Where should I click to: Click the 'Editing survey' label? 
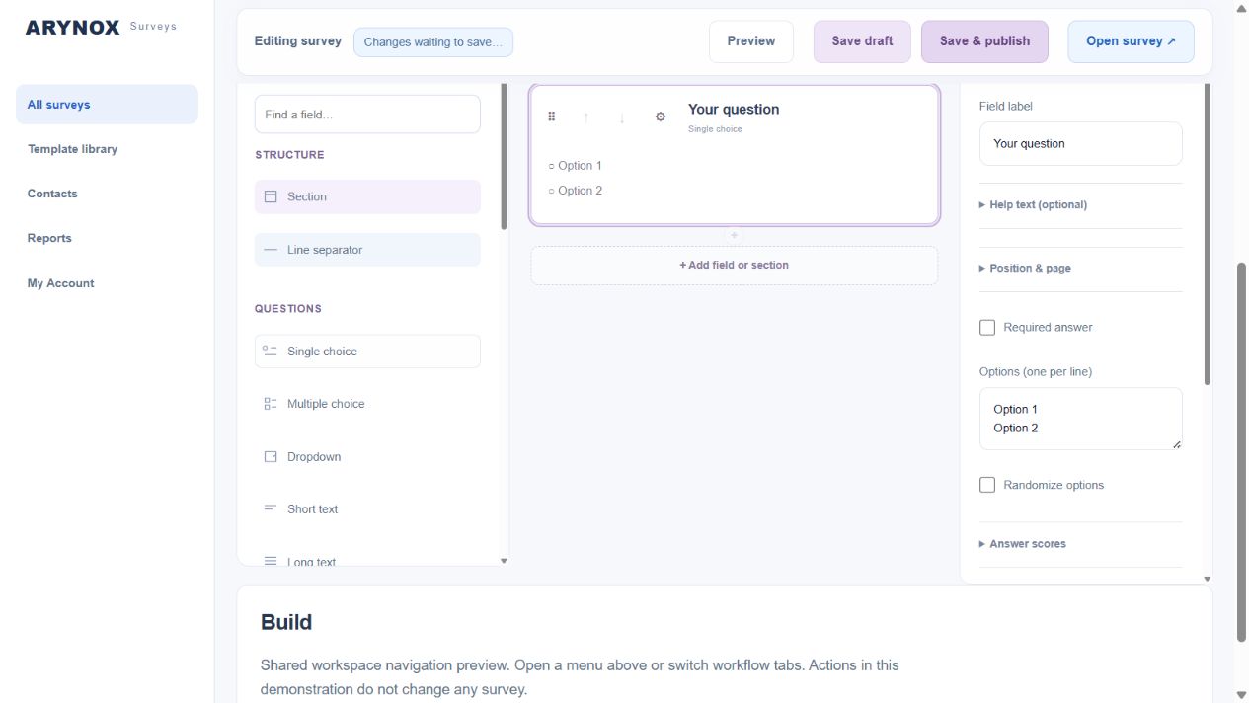tap(298, 41)
